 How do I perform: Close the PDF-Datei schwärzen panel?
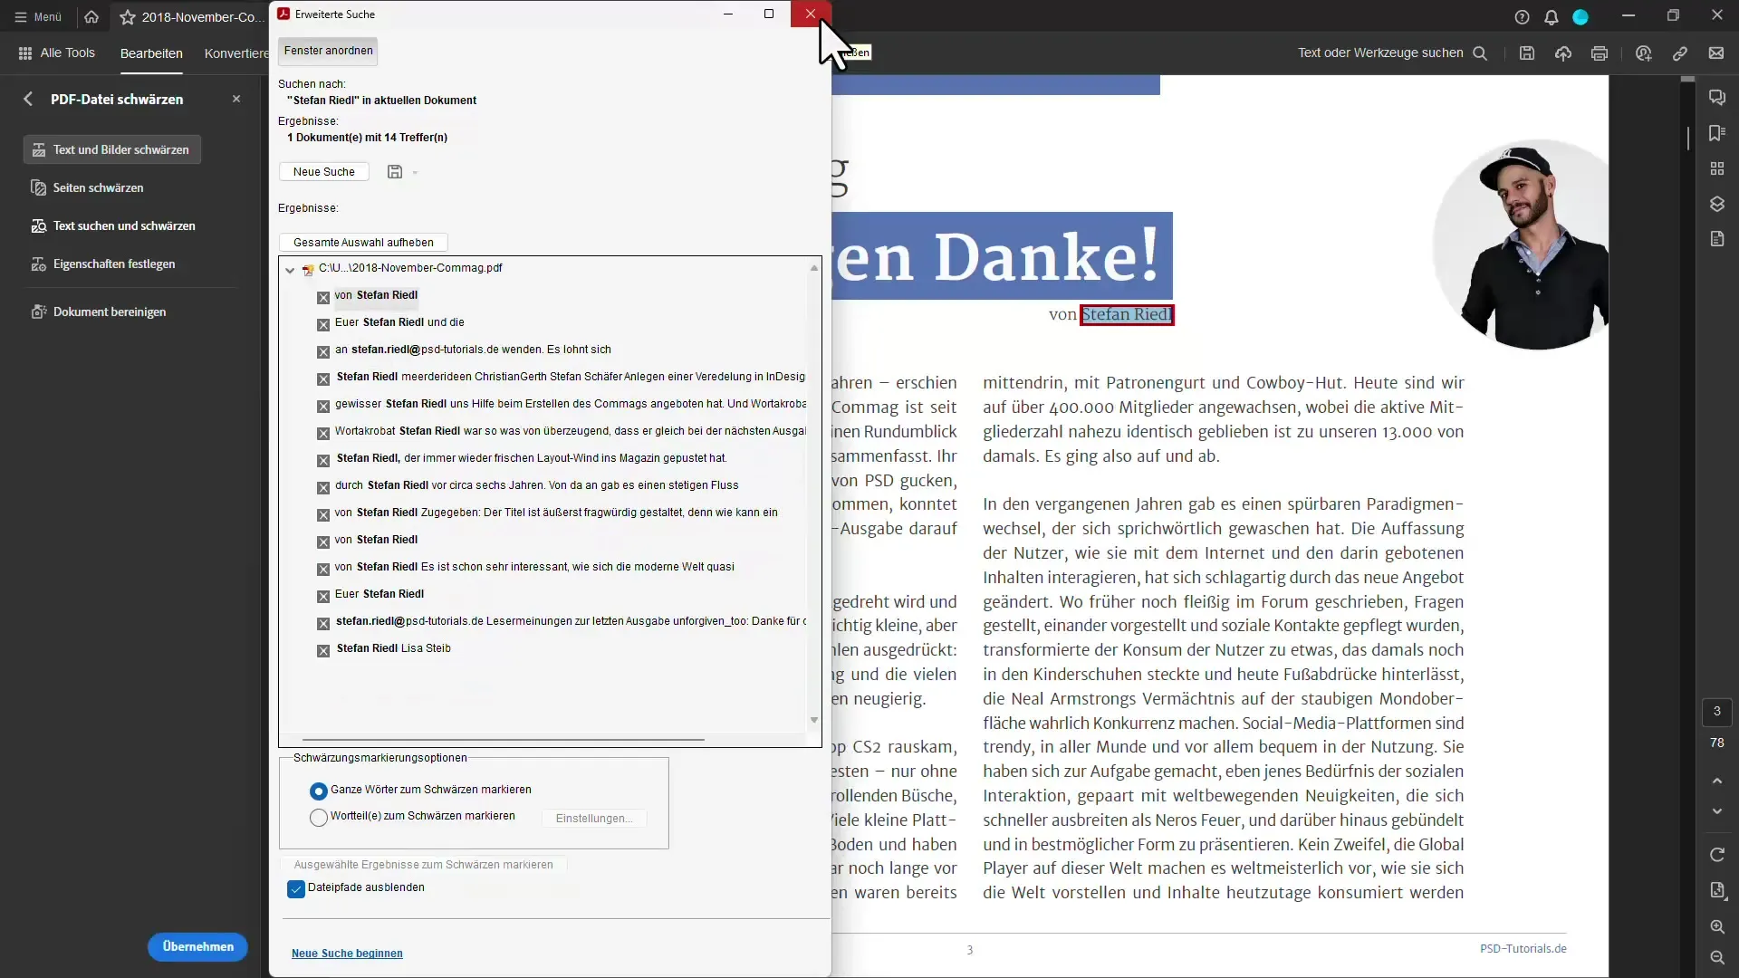(236, 99)
